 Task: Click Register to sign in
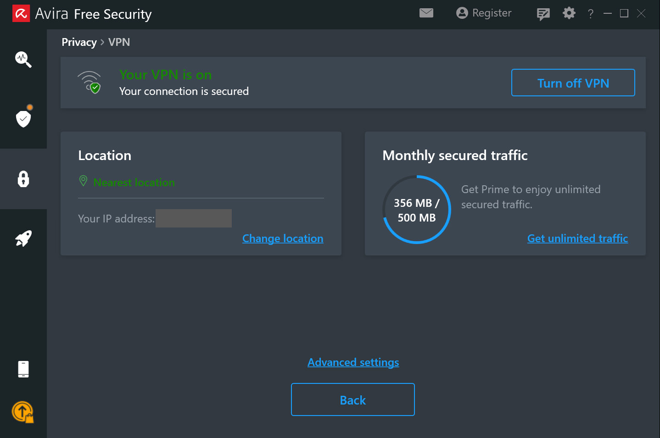[x=483, y=13]
